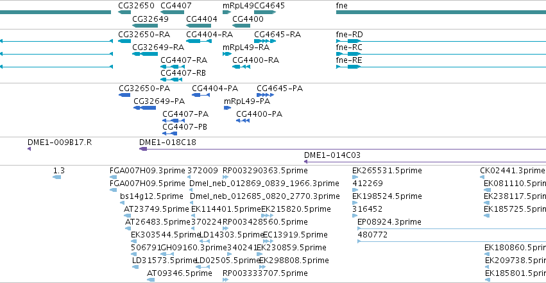This screenshot has height=283, width=546.
Task: Select the mRpL49 gene glyph
Action: [226, 12]
